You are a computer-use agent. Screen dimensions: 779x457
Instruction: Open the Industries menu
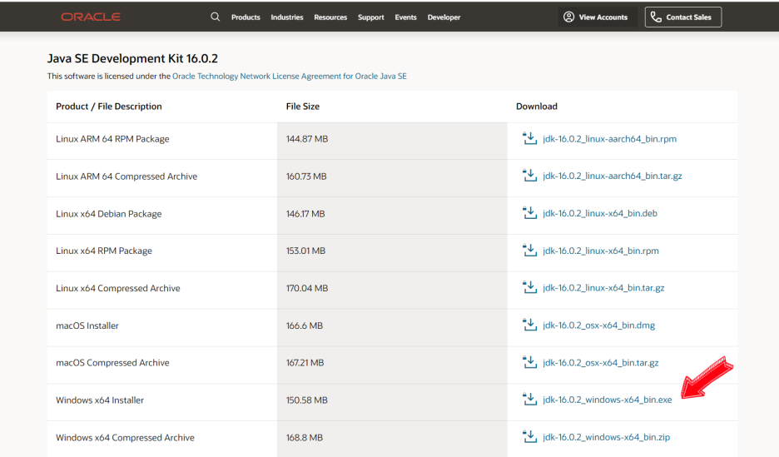click(x=287, y=17)
